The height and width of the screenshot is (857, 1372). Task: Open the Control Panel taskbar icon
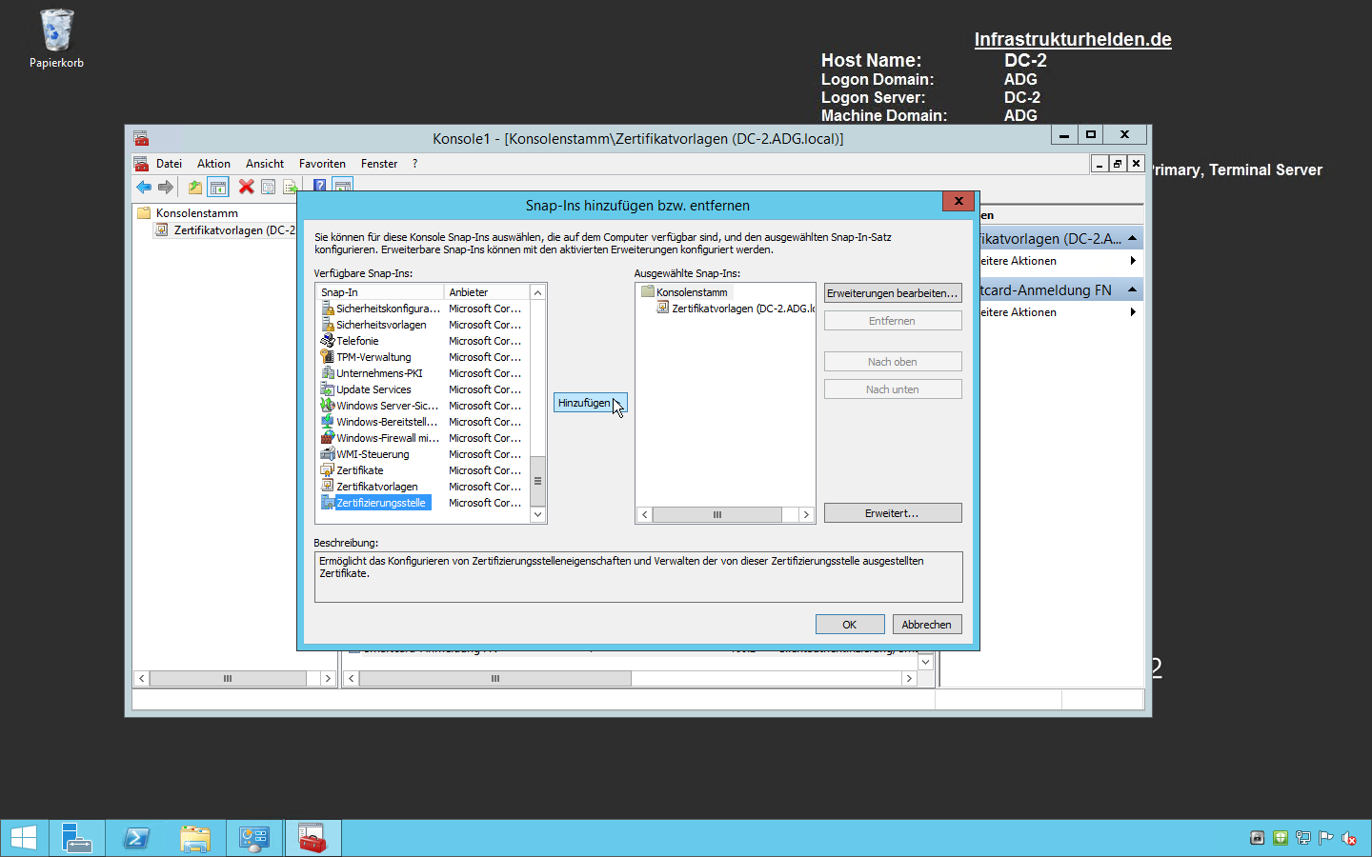pos(254,838)
